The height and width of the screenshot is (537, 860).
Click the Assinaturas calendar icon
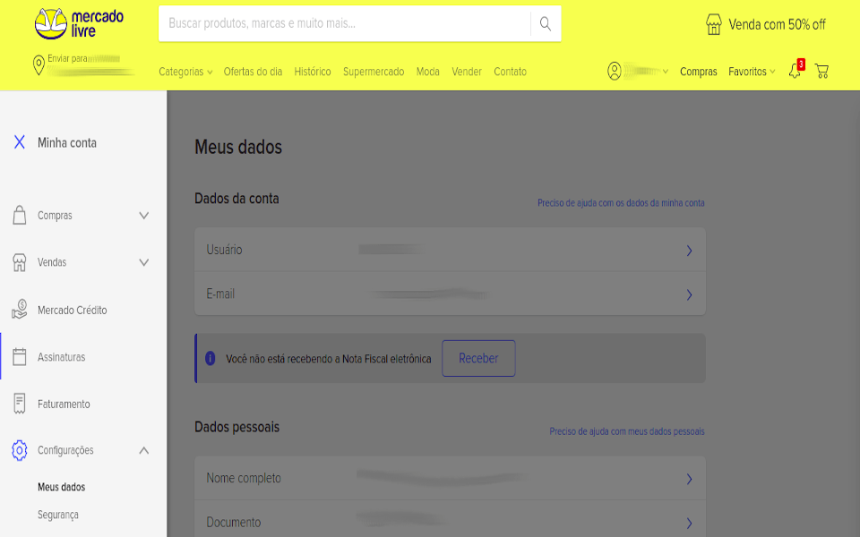click(19, 357)
